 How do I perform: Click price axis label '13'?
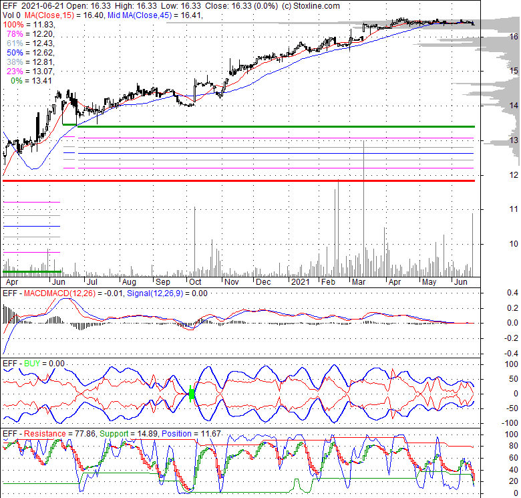point(514,140)
